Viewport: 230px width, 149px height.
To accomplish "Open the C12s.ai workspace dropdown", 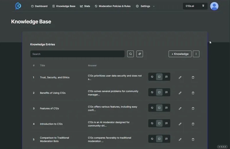I will [195, 6].
